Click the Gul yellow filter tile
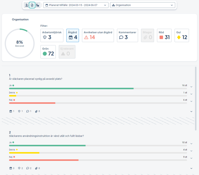199x175 pixels. (x=182, y=35)
